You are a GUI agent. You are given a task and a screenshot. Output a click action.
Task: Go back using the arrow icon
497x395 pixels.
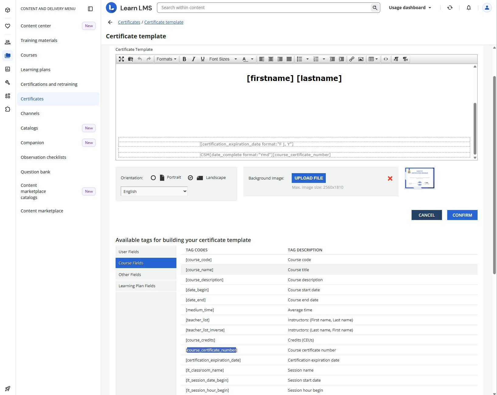(110, 22)
